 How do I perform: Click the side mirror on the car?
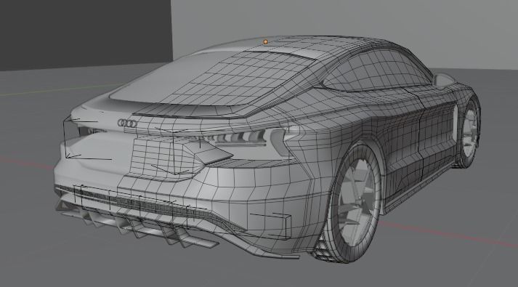click(444, 80)
